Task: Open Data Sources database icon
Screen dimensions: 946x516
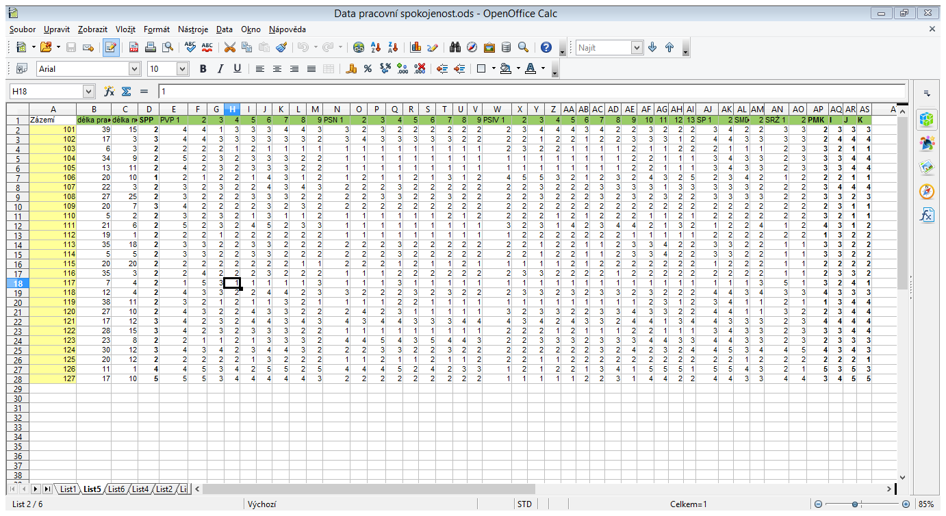Action: coord(506,47)
